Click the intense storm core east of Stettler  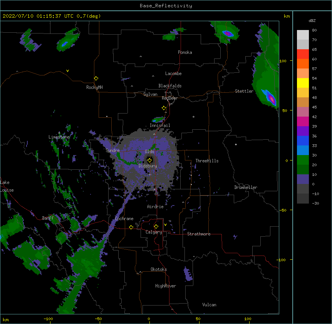point(271,99)
